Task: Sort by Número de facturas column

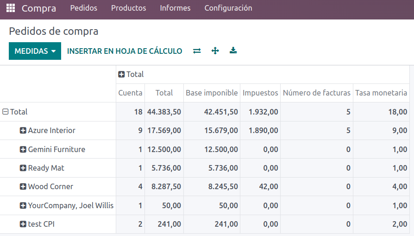Action: [x=317, y=93]
